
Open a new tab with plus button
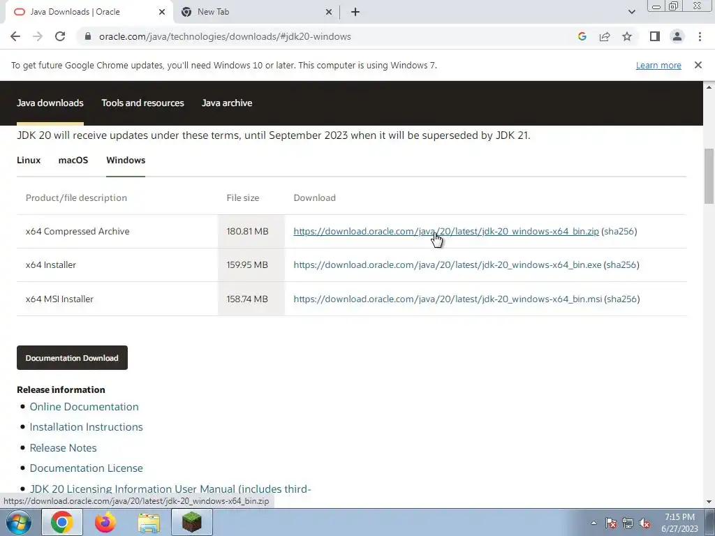coord(355,12)
